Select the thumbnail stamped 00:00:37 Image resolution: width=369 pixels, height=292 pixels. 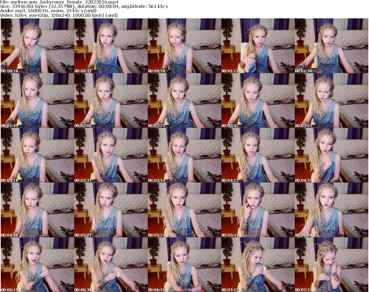point(111,46)
